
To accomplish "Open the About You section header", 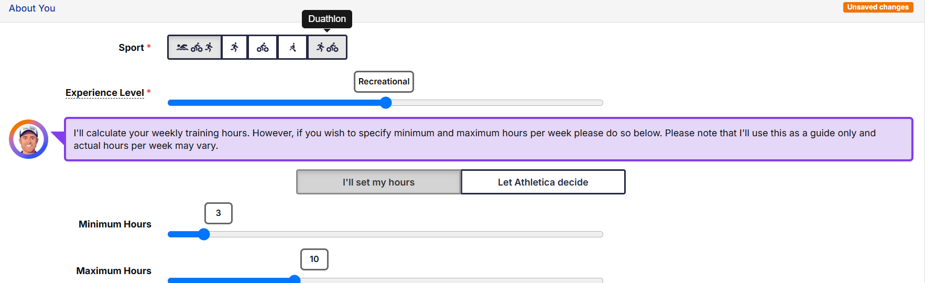I will click(32, 8).
